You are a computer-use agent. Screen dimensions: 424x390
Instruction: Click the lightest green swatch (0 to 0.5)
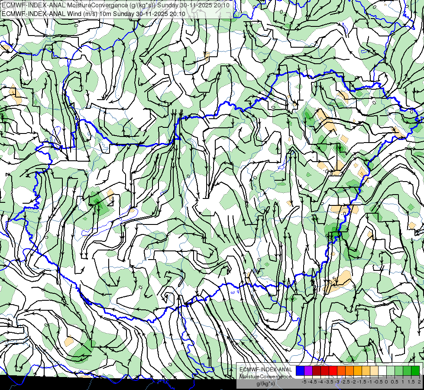tap(391, 370)
